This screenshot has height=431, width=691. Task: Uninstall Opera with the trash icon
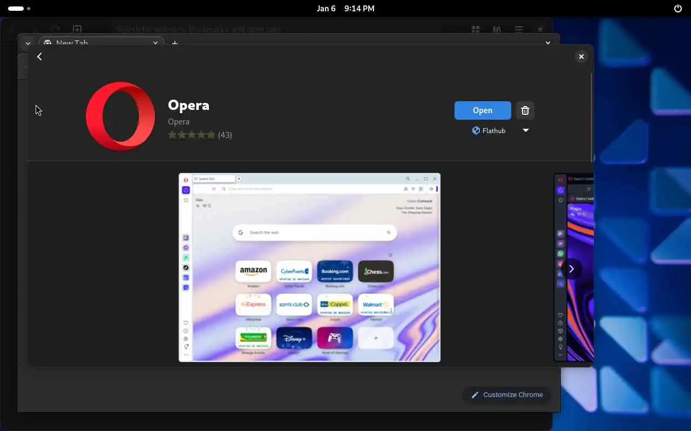525,110
